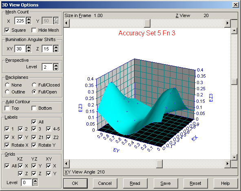Increase Grids Level up arrow

tap(35, 181)
